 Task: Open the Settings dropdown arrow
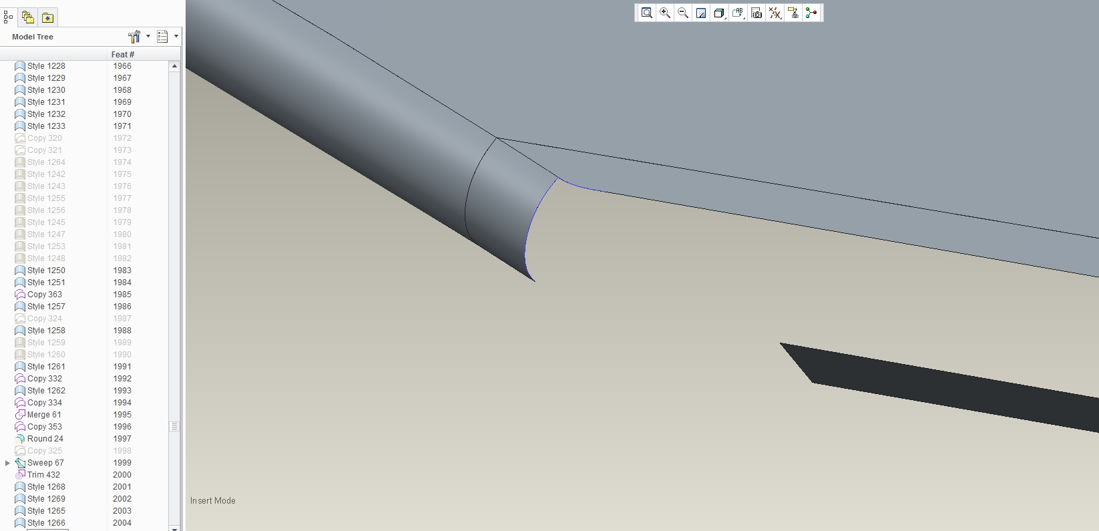click(148, 36)
